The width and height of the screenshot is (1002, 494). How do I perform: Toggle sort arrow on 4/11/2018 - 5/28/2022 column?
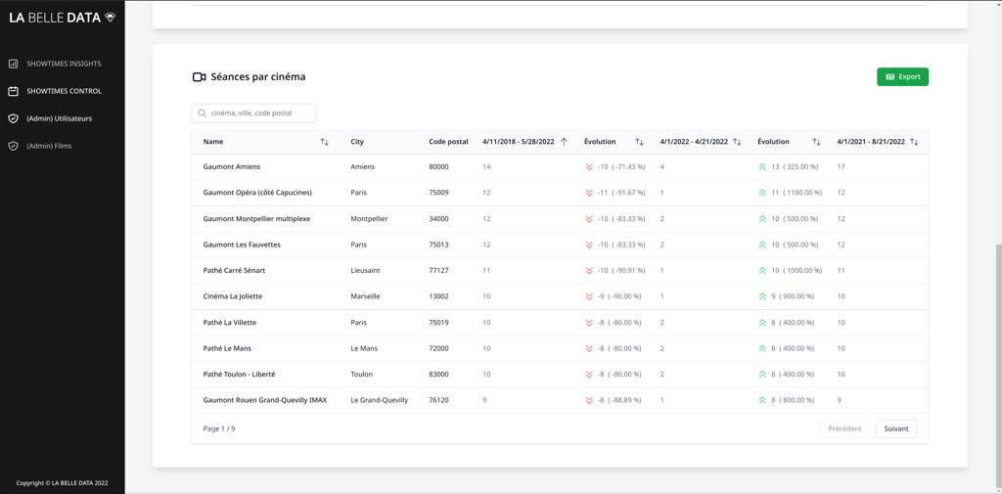(564, 142)
